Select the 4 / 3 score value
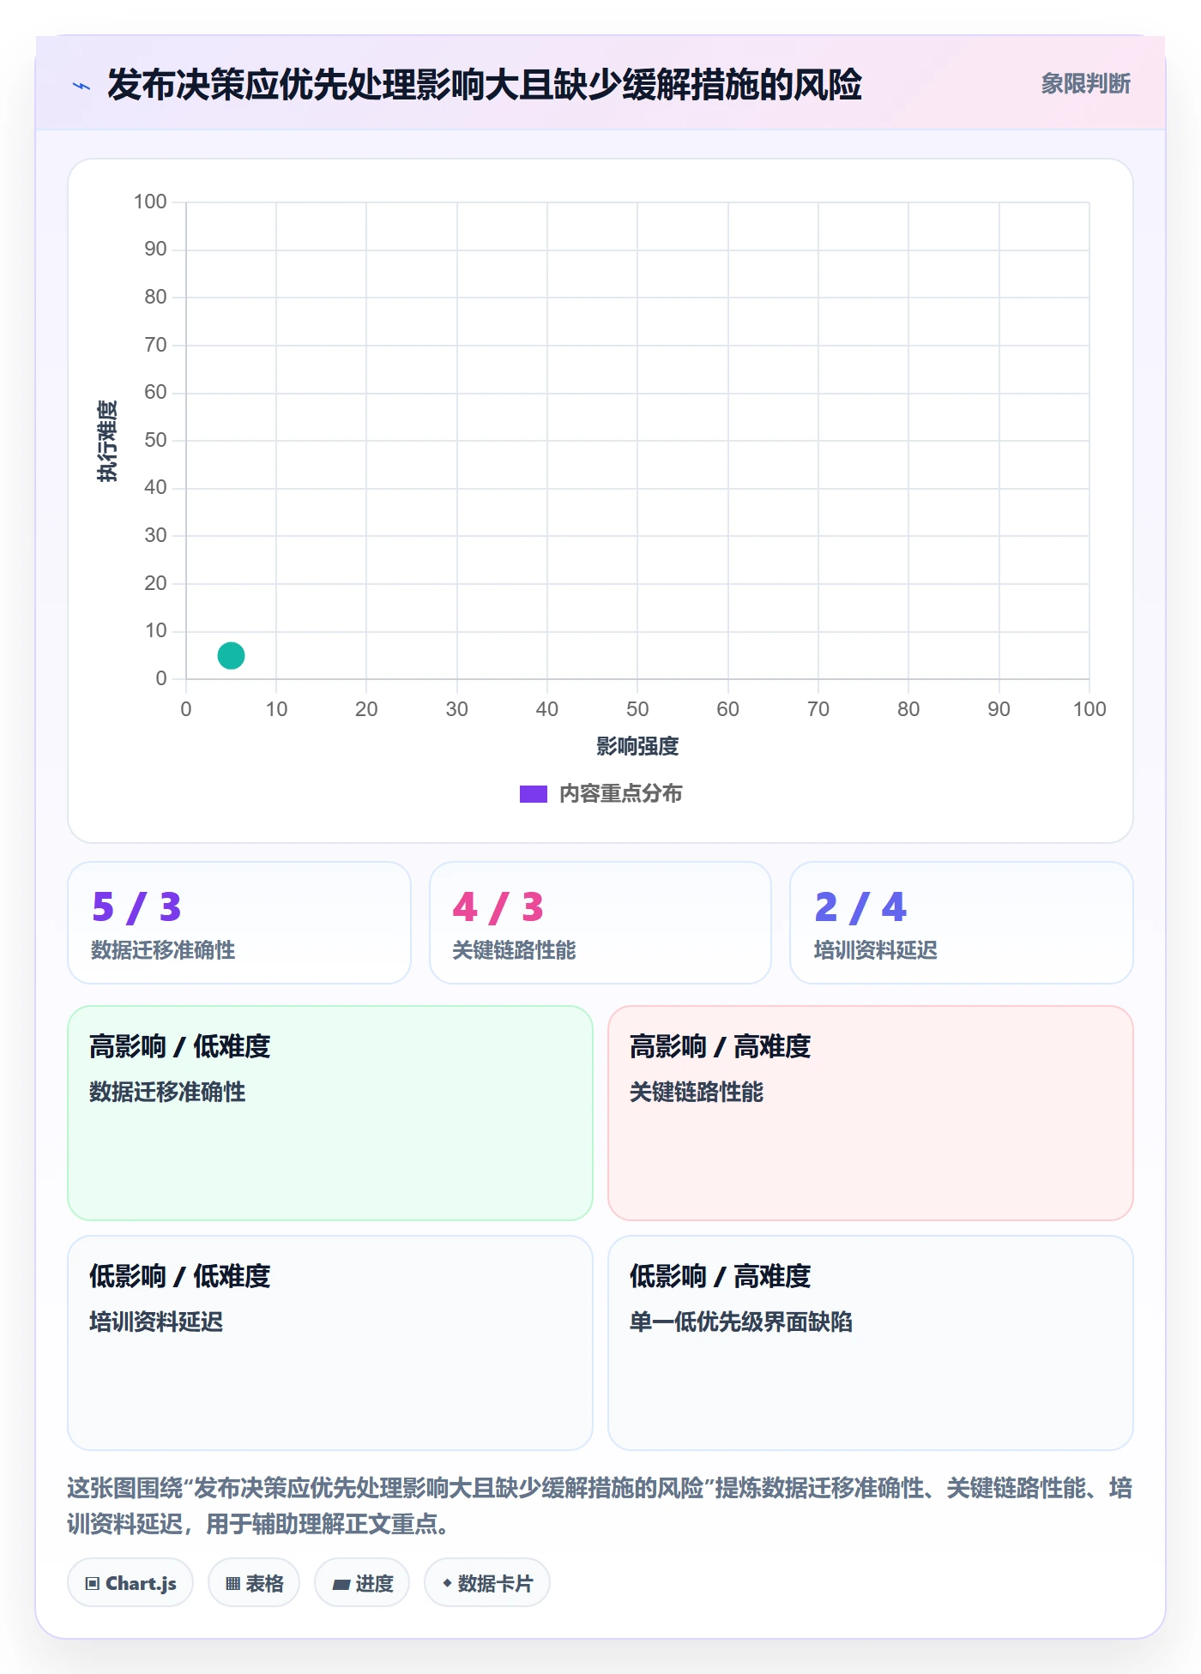The image size is (1201, 1674). [498, 907]
